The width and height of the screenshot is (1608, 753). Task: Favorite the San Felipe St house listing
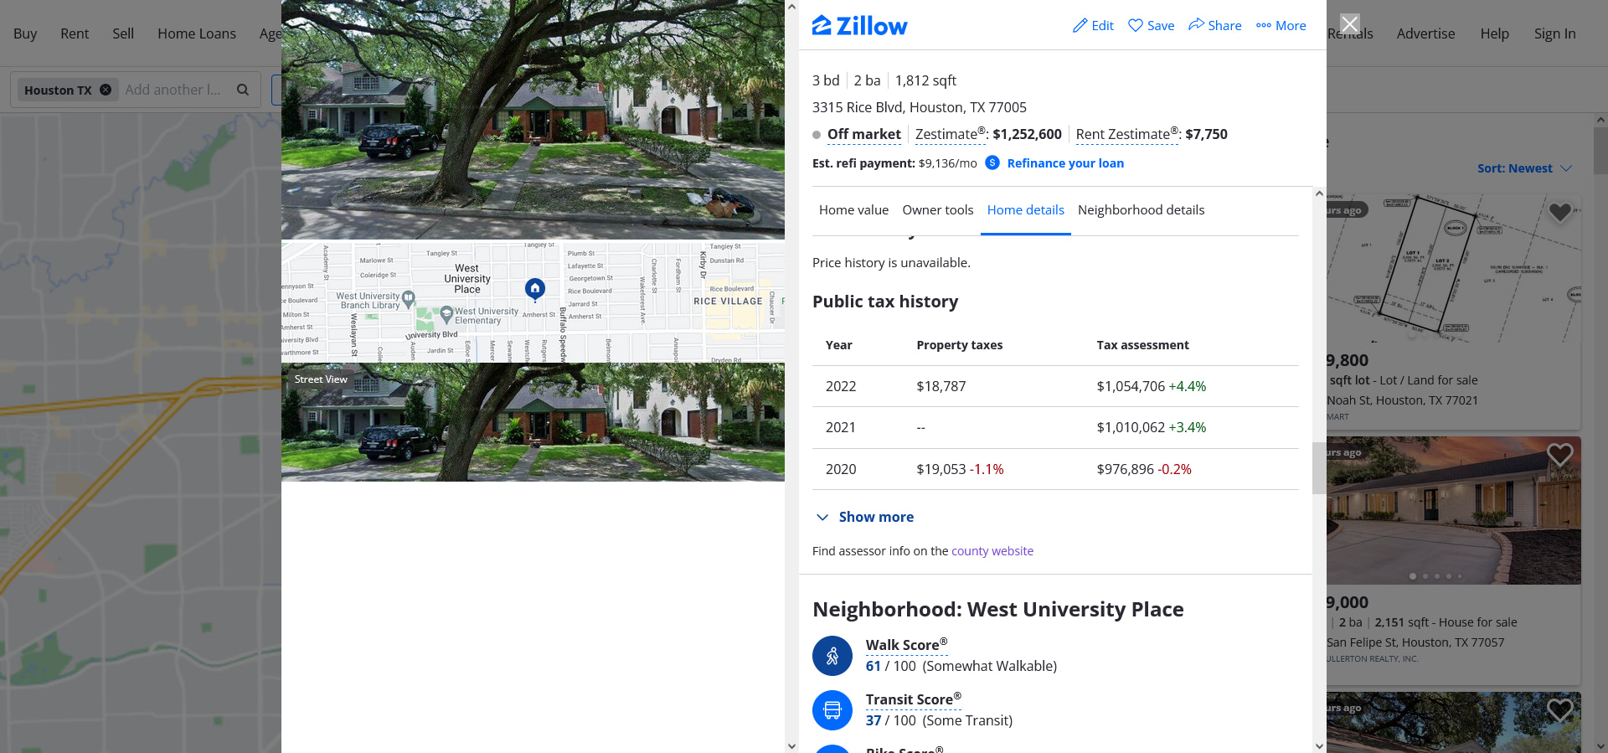click(x=1559, y=455)
